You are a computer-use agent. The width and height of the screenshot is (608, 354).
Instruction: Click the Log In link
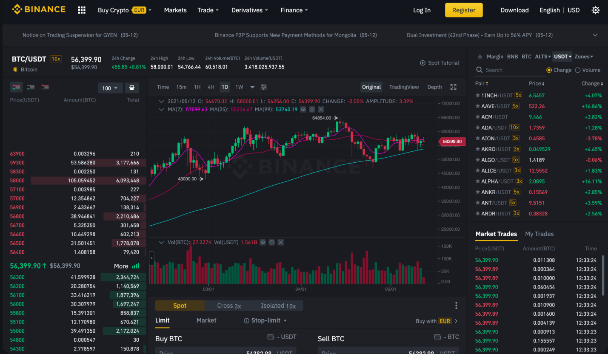coord(422,10)
